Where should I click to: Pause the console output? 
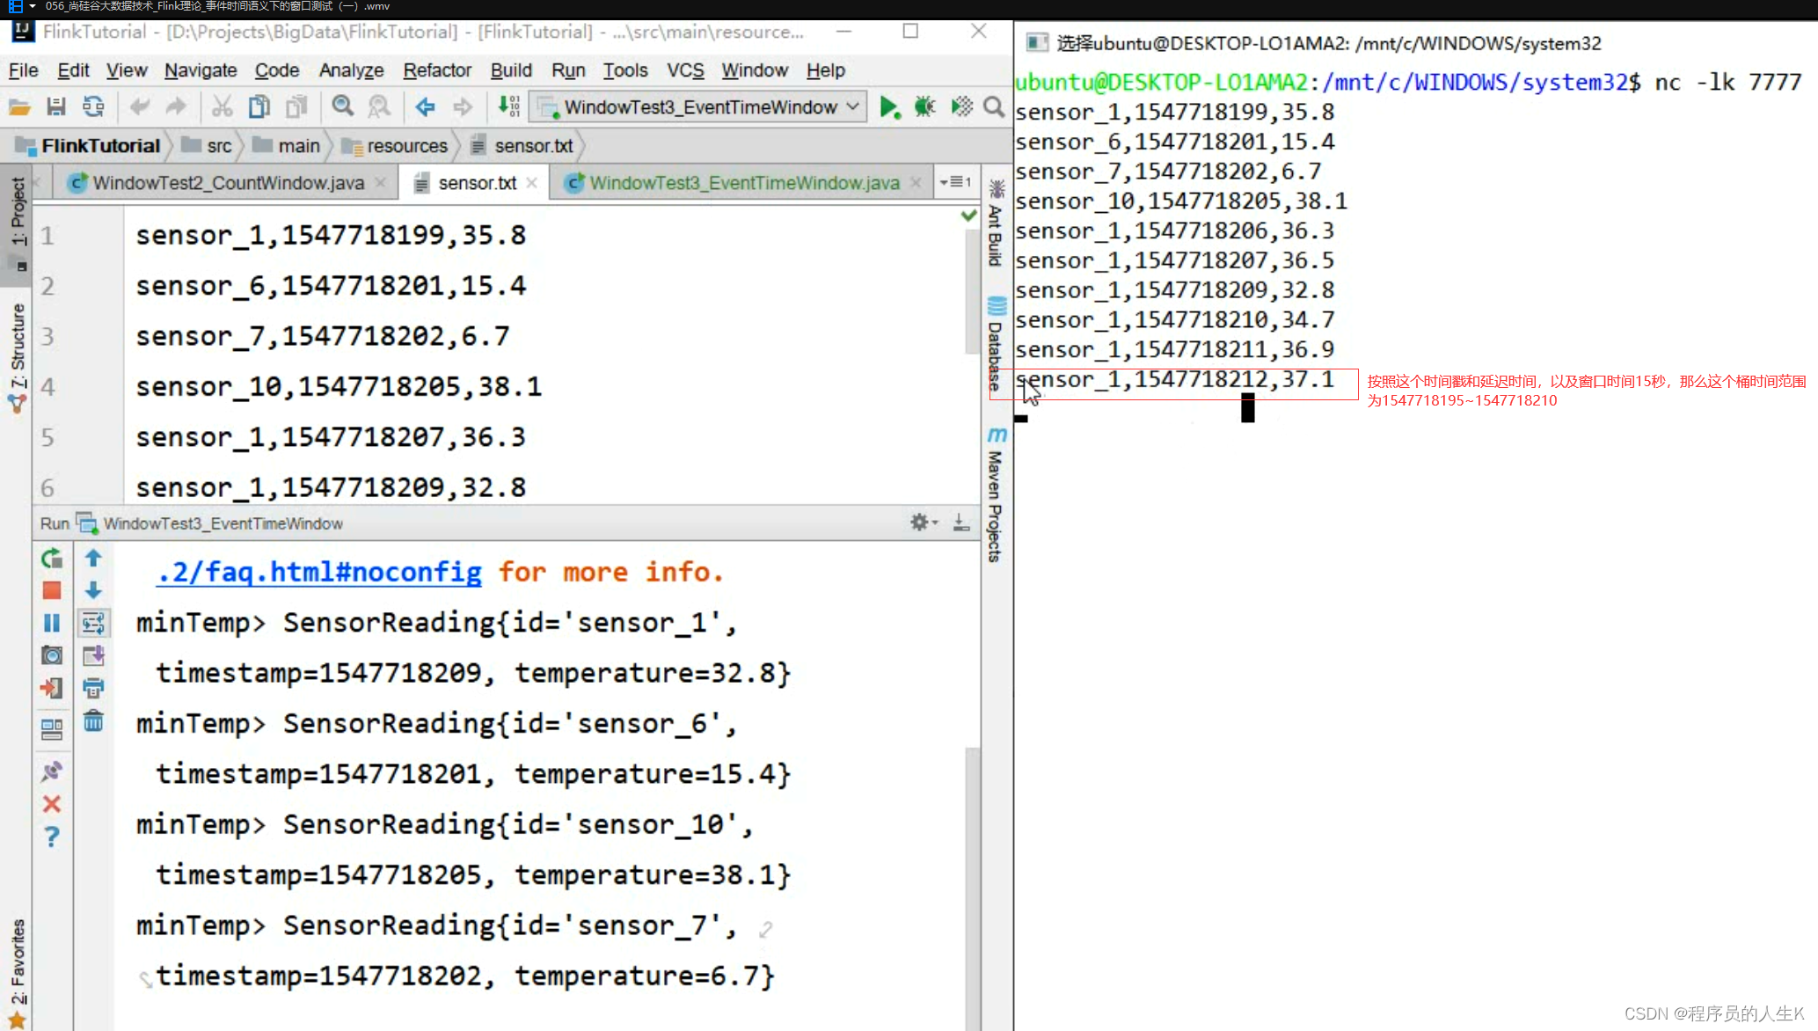[52, 624]
